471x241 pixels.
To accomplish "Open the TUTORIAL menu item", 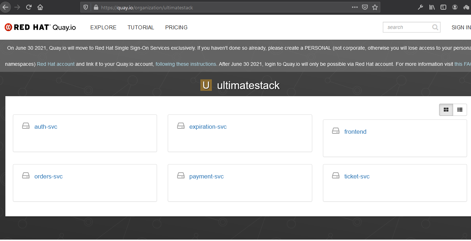I will pyautogui.click(x=141, y=27).
